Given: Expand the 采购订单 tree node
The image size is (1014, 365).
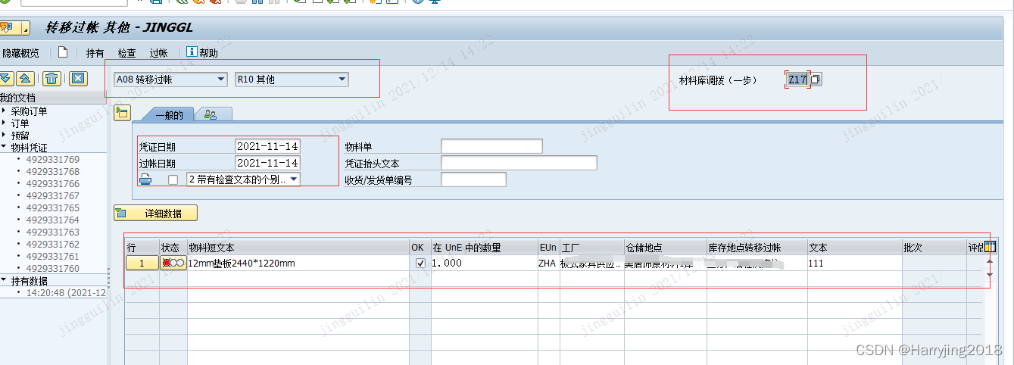Looking at the screenshot, I should [x=4, y=111].
